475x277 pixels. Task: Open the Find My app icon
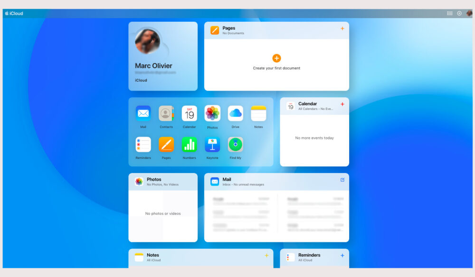[x=236, y=145]
